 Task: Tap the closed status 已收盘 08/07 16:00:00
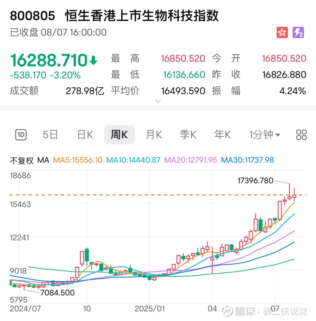point(58,32)
